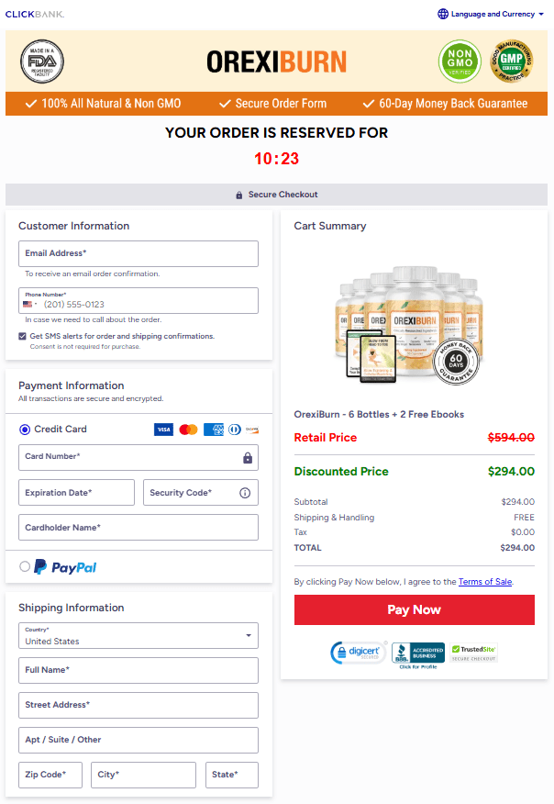Click the security code info icon

tap(245, 493)
